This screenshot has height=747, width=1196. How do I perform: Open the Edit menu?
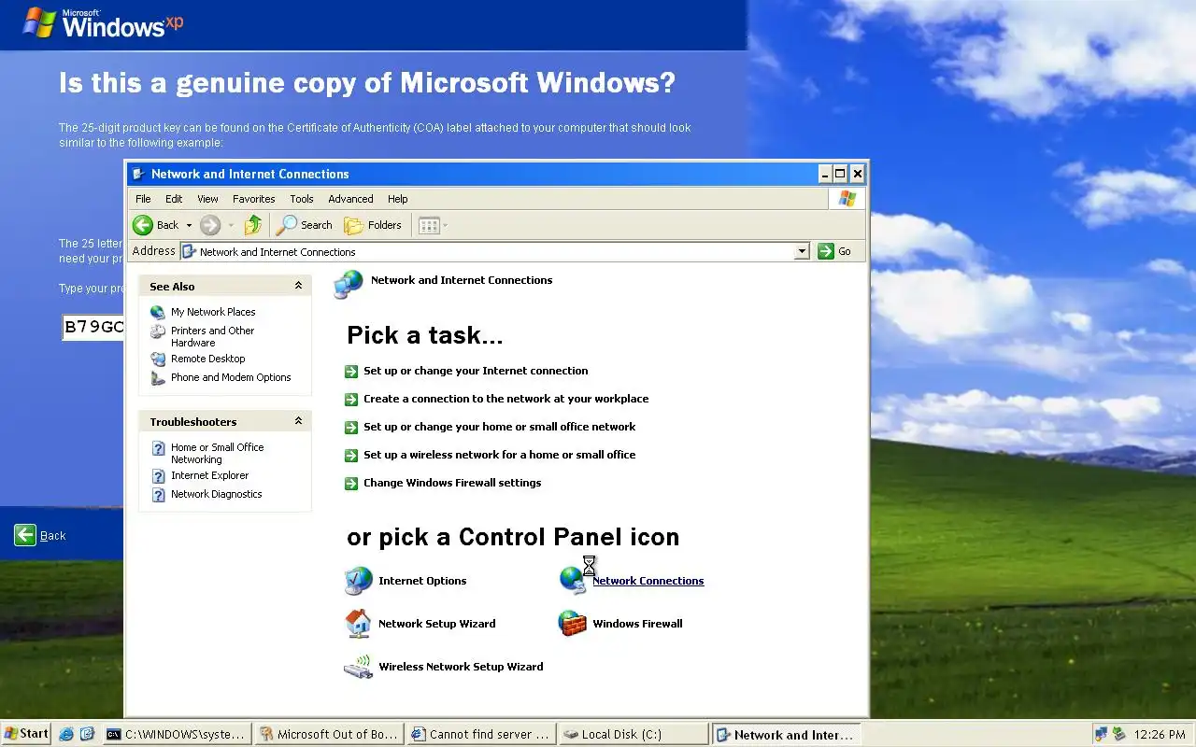[174, 199]
